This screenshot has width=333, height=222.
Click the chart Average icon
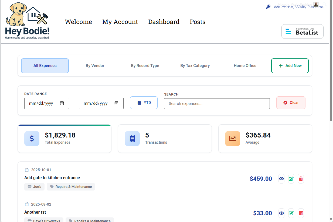pyautogui.click(x=233, y=139)
